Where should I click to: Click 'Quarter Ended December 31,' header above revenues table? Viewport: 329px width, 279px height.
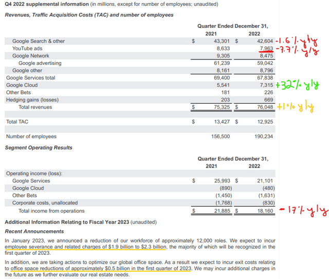tap(233, 26)
